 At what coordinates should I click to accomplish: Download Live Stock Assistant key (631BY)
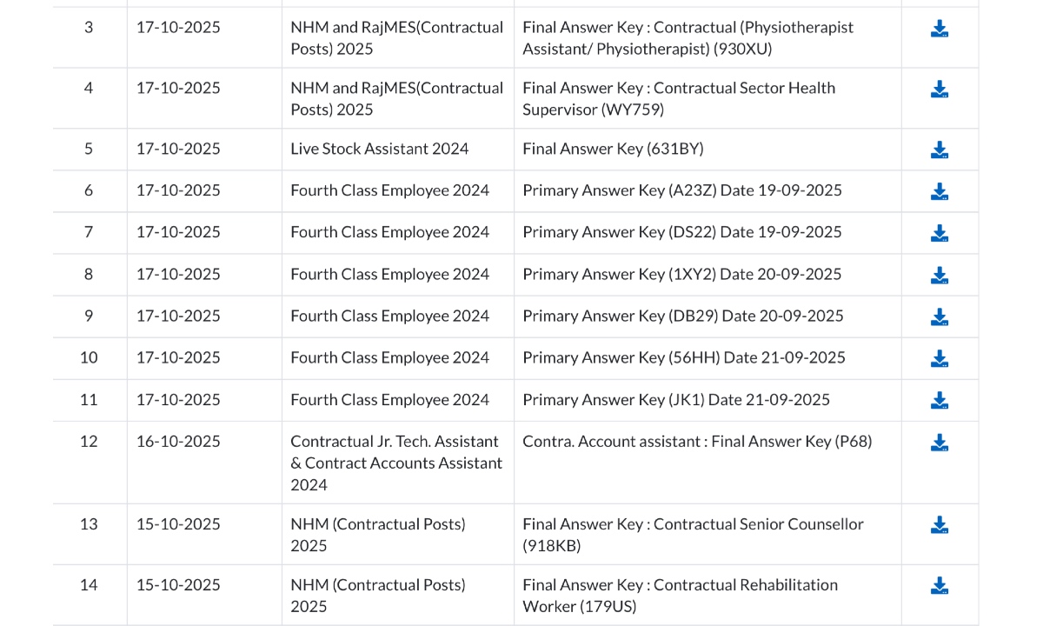pyautogui.click(x=939, y=151)
